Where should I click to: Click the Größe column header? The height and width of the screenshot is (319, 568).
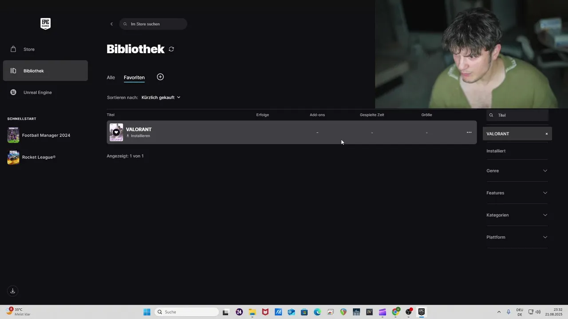[x=426, y=115]
